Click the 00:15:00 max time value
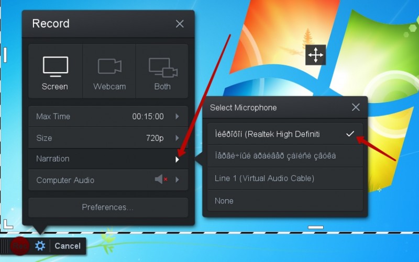The width and height of the screenshot is (419, 262). click(x=148, y=117)
